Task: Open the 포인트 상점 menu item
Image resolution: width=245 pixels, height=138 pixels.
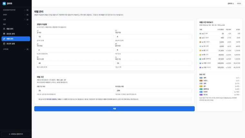Action: 16,44
